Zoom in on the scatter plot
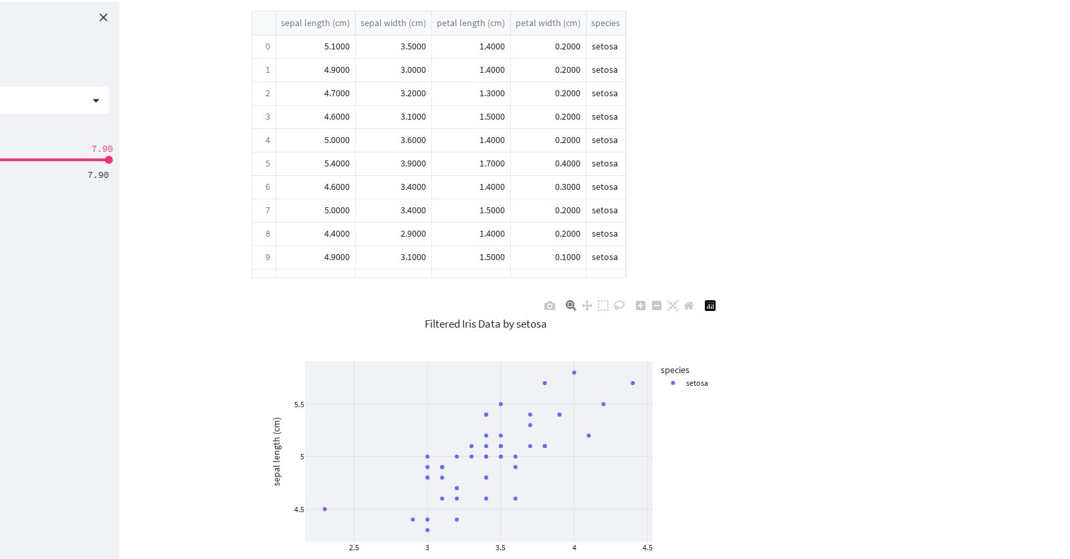The width and height of the screenshot is (1070, 559). pyautogui.click(x=641, y=306)
